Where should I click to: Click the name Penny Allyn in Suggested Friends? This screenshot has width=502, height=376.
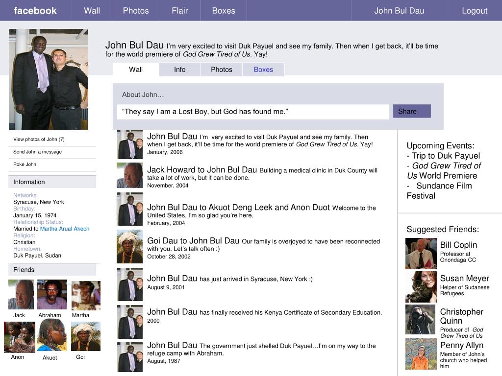(462, 345)
